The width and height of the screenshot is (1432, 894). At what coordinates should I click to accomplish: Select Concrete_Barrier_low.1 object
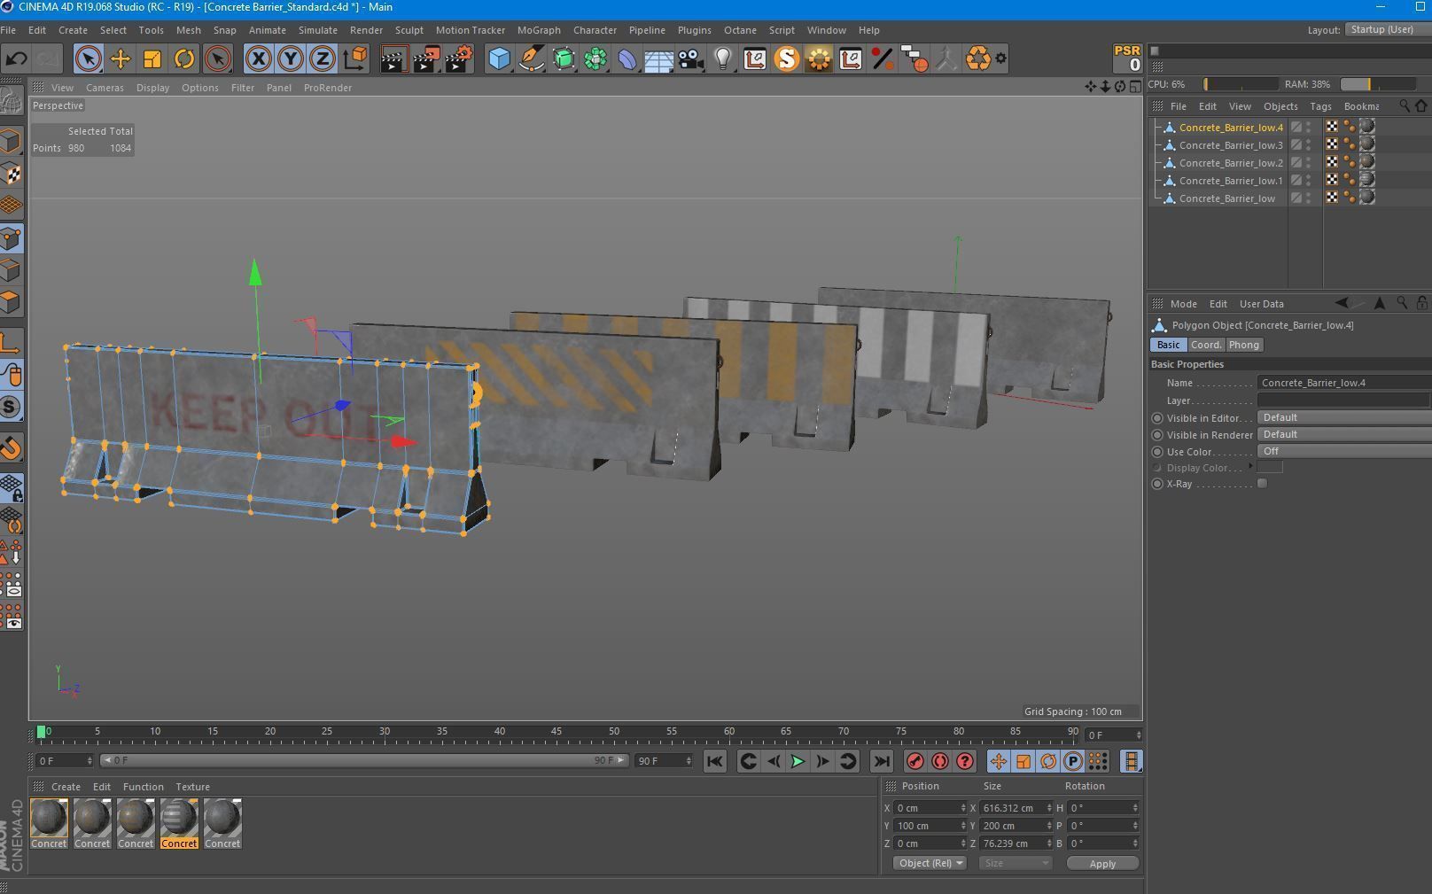point(1231,181)
